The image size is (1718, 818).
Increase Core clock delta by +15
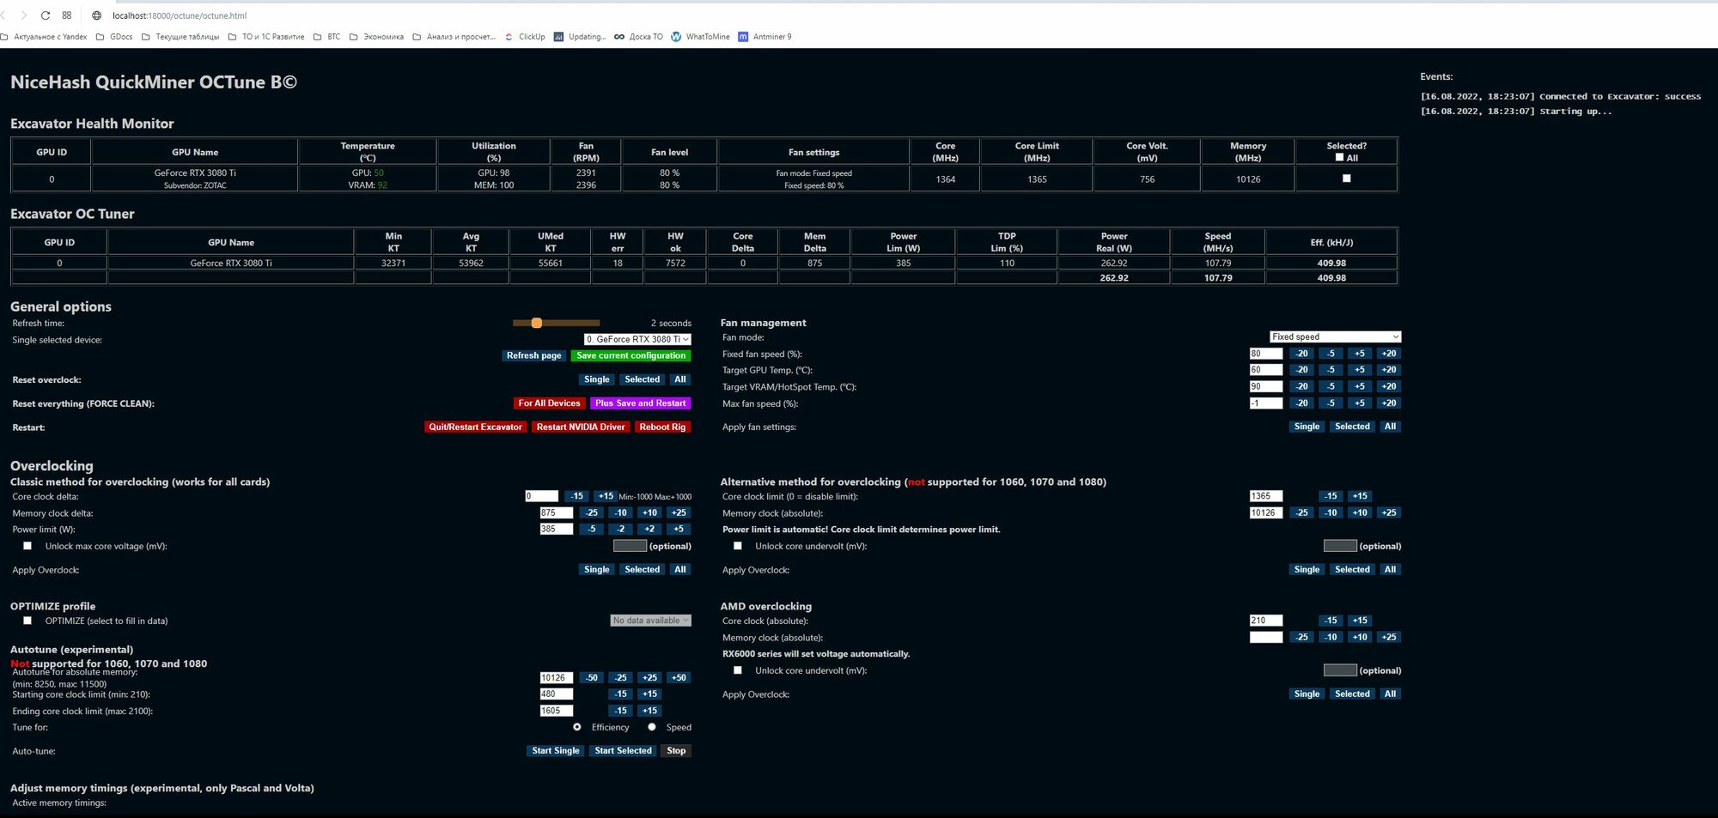[x=606, y=496]
